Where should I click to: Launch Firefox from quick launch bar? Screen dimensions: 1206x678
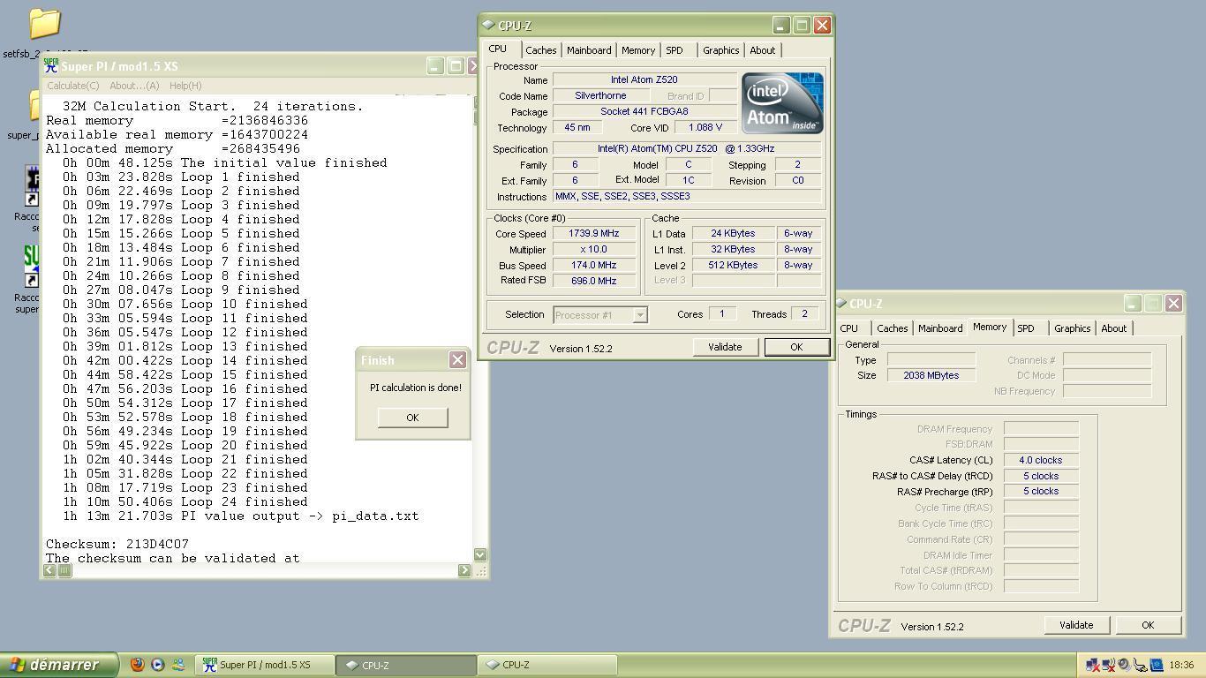click(138, 665)
